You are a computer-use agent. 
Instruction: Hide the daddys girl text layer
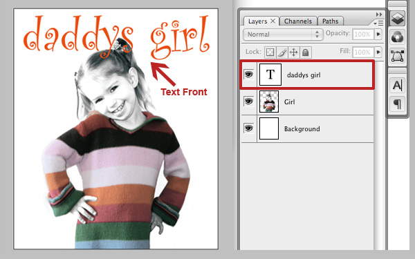click(248, 75)
